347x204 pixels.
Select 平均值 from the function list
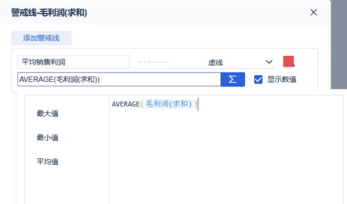pyautogui.click(x=47, y=162)
